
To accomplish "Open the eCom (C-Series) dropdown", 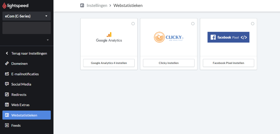I will coord(27,16).
